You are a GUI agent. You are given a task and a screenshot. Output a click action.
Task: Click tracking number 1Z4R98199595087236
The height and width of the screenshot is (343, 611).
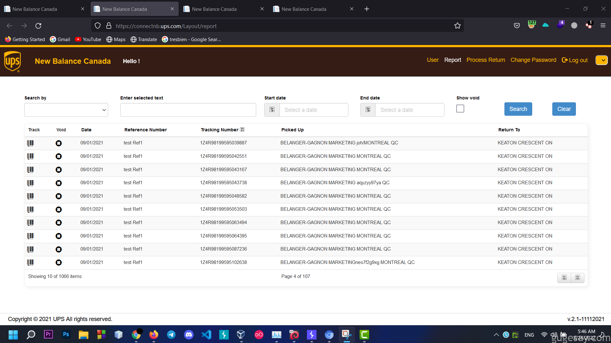pos(223,249)
